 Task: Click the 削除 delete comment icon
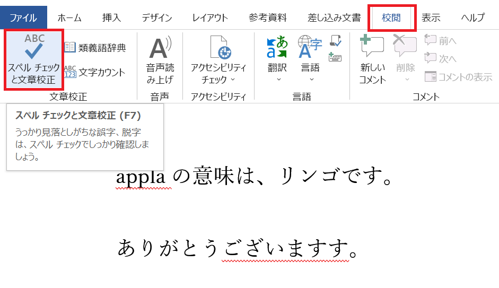pos(405,45)
